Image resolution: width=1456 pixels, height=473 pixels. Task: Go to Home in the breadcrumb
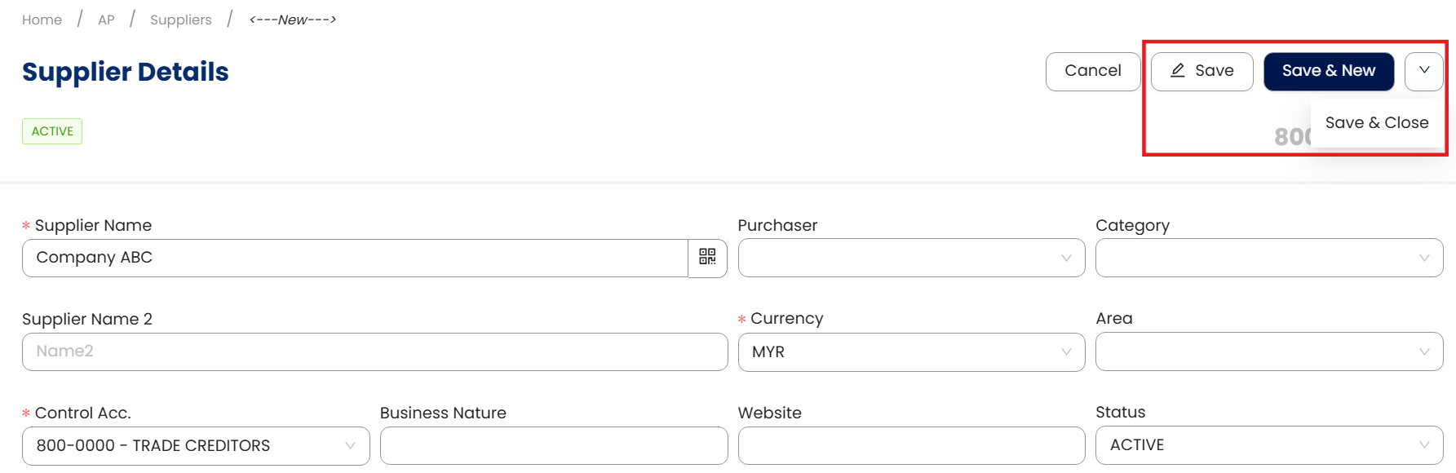pos(42,20)
